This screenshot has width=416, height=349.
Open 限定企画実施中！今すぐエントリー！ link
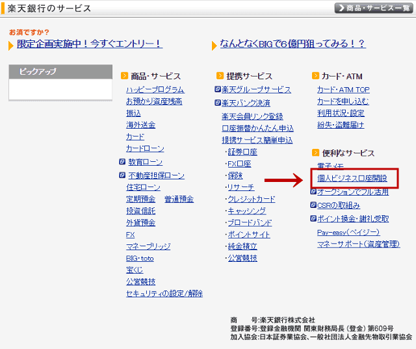[90, 44]
